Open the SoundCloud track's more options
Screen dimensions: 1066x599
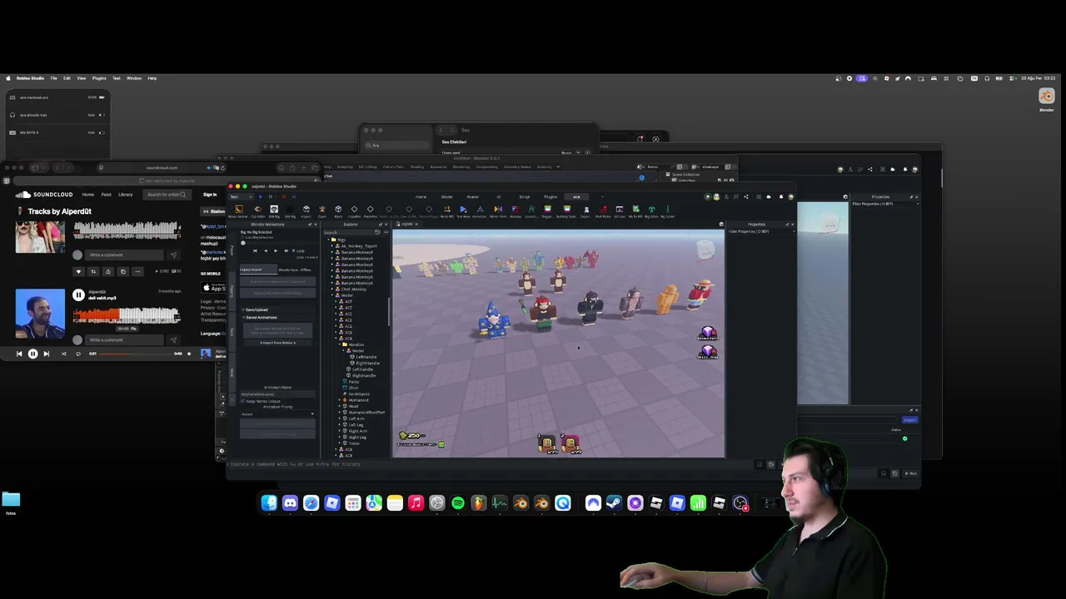click(138, 271)
